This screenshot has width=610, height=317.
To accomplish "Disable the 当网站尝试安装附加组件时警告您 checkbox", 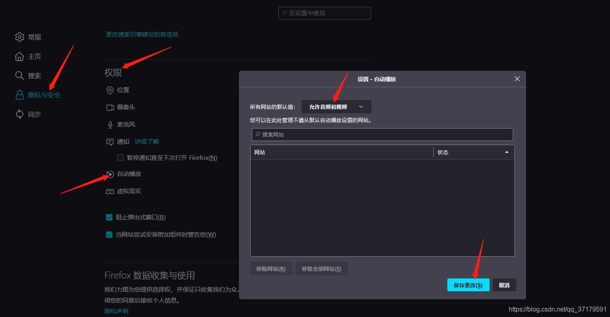I will pyautogui.click(x=109, y=234).
